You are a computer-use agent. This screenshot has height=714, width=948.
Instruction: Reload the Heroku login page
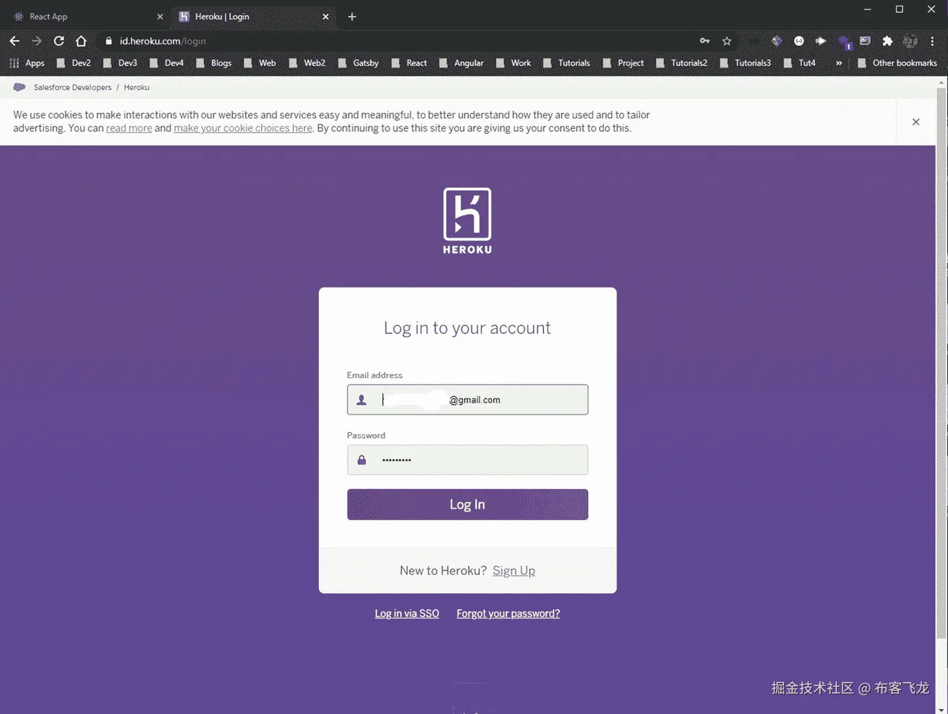point(59,41)
